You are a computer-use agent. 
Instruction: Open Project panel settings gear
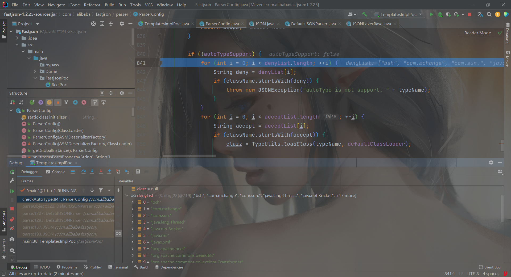point(122,24)
